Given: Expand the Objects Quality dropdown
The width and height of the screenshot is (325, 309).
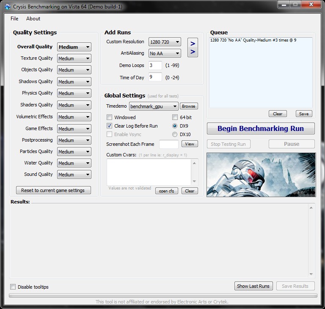Looking at the screenshot, I should click(x=74, y=70).
